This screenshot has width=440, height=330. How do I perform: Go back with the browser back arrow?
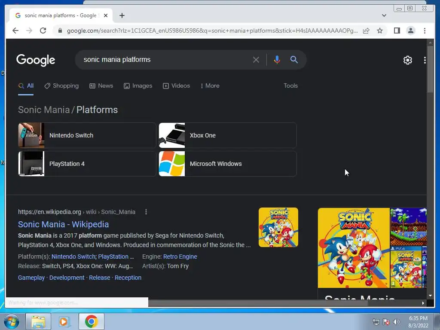[15, 31]
